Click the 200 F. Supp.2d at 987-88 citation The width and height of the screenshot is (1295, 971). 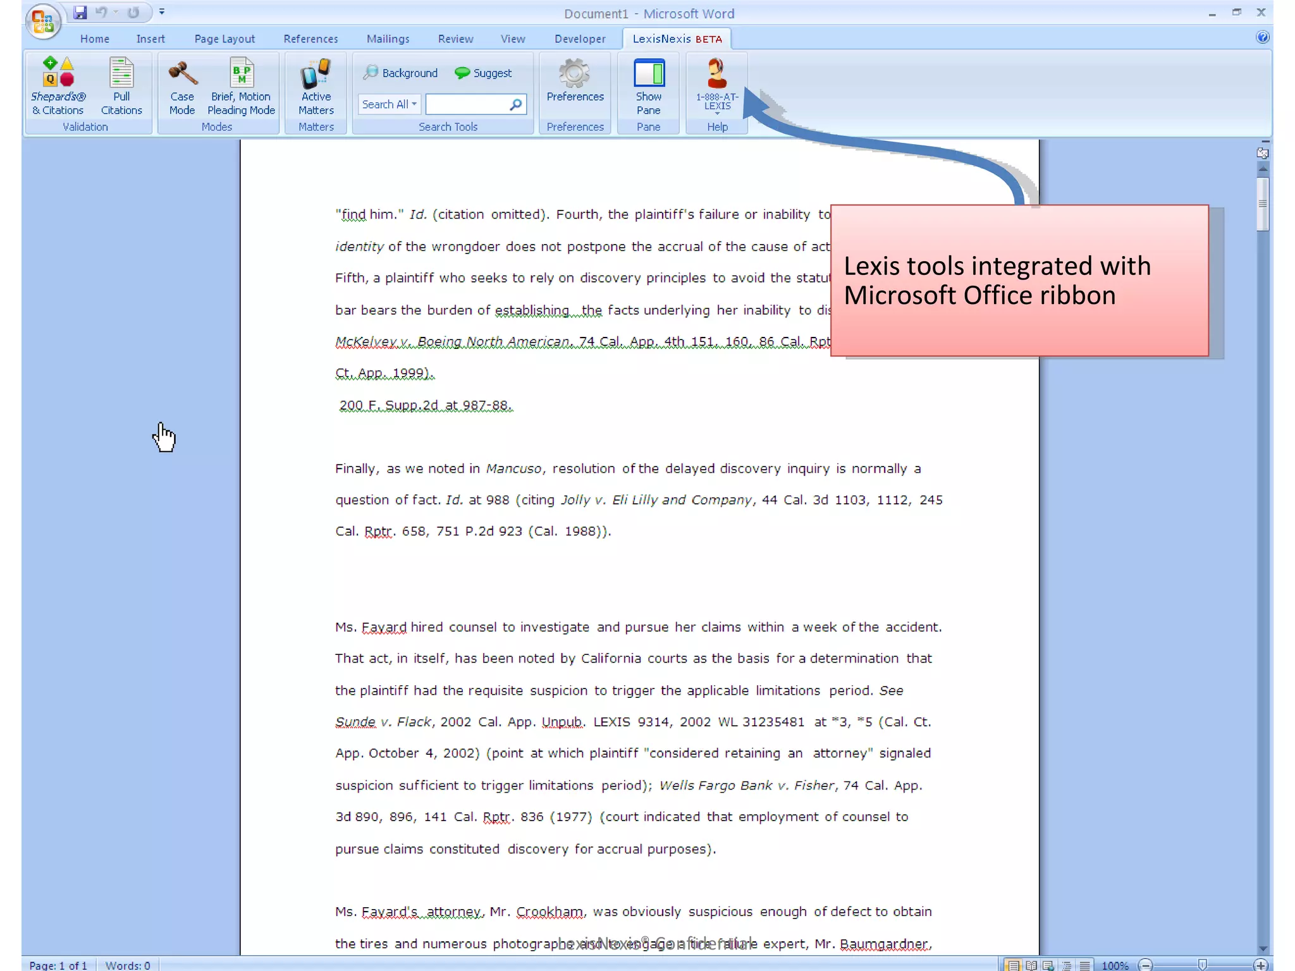(x=426, y=405)
